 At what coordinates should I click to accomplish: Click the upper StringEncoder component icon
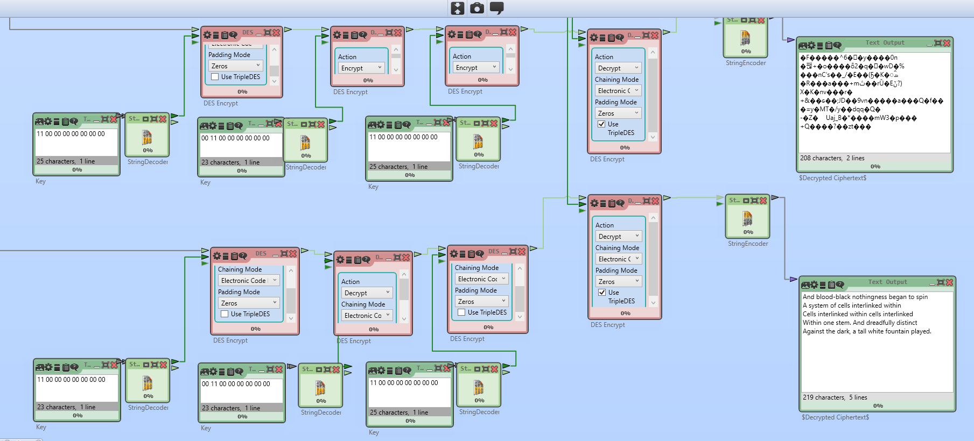click(746, 38)
